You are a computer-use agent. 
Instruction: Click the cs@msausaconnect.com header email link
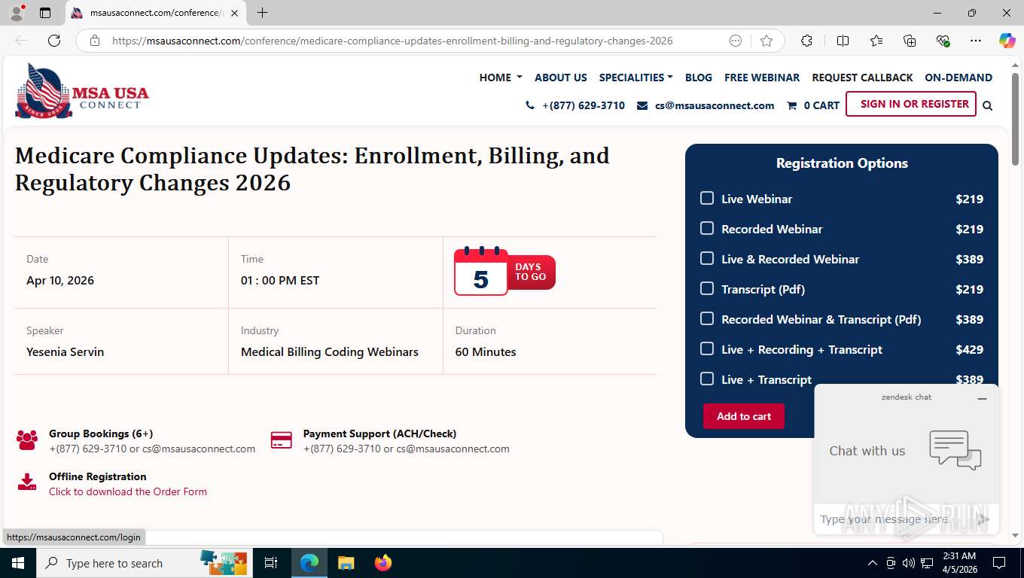(715, 105)
